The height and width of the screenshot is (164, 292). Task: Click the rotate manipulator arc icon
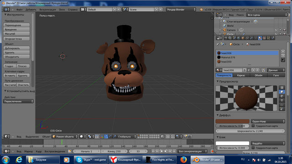tap(110, 137)
